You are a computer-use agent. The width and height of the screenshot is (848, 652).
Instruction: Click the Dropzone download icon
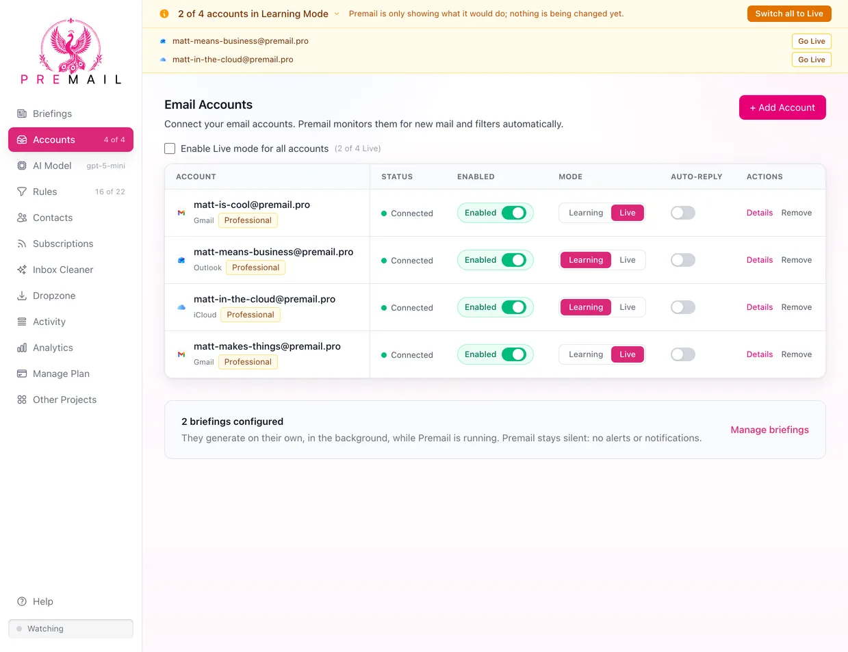pos(22,296)
